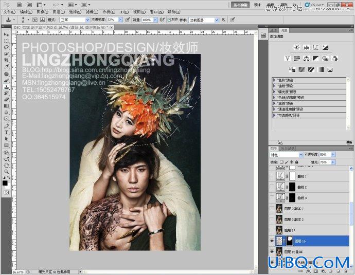Show layer 图层 2 副本 2
The image size is (355, 275).
272,219
